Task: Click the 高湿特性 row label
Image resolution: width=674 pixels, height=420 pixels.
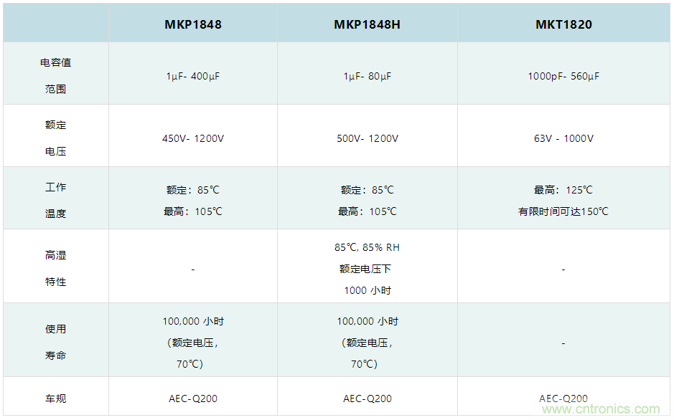Action: pyautogui.click(x=55, y=268)
